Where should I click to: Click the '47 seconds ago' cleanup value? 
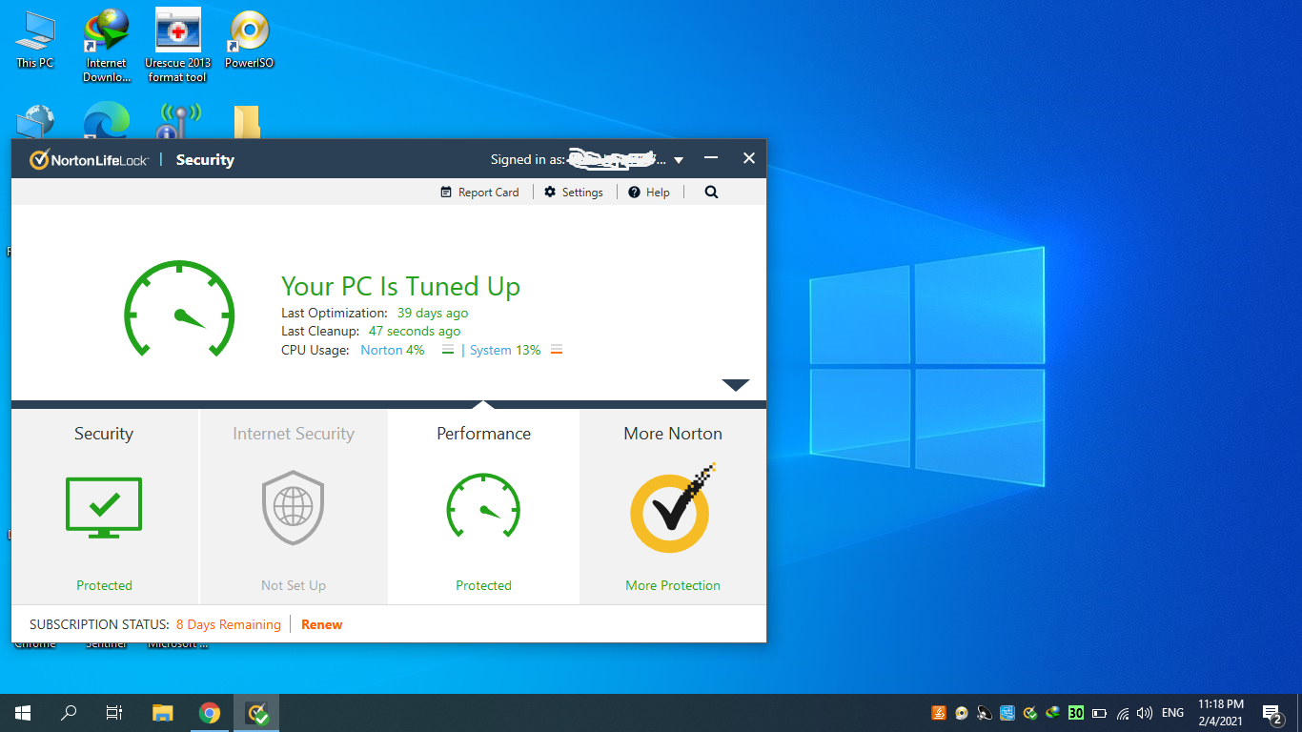pos(415,332)
